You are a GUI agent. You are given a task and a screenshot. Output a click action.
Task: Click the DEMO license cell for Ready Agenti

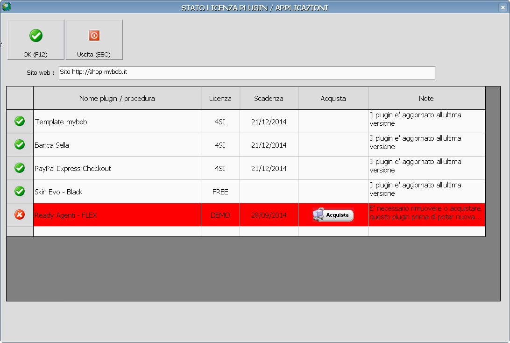(220, 215)
